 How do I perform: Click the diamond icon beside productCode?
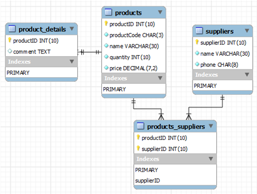(106, 34)
